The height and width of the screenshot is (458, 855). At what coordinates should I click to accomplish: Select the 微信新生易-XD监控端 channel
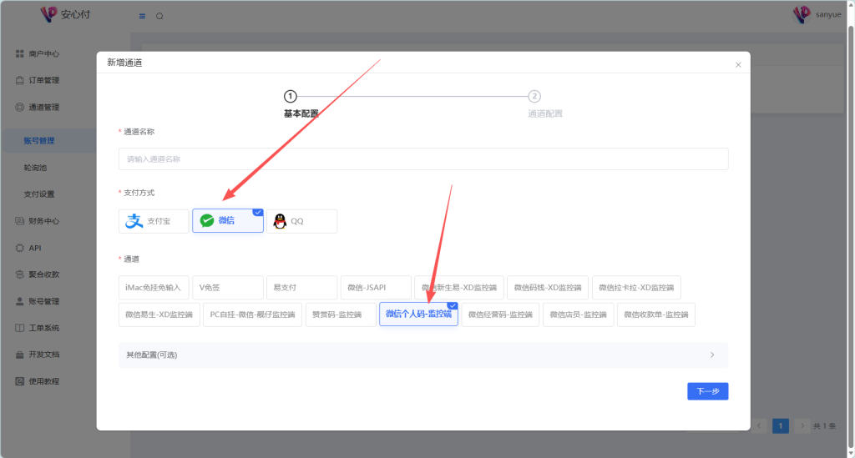point(459,288)
